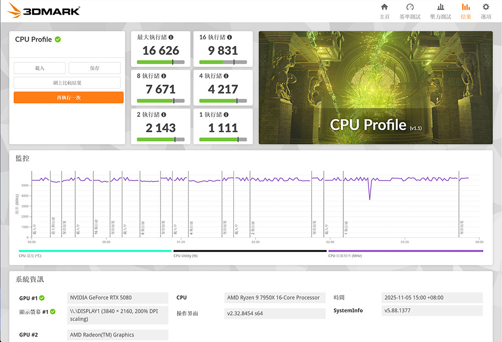Click info icon beside 4 執行緒
This screenshot has height=342, width=502.
pyautogui.click(x=226, y=76)
